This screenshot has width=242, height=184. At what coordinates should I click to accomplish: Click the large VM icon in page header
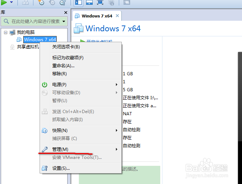(78, 28)
